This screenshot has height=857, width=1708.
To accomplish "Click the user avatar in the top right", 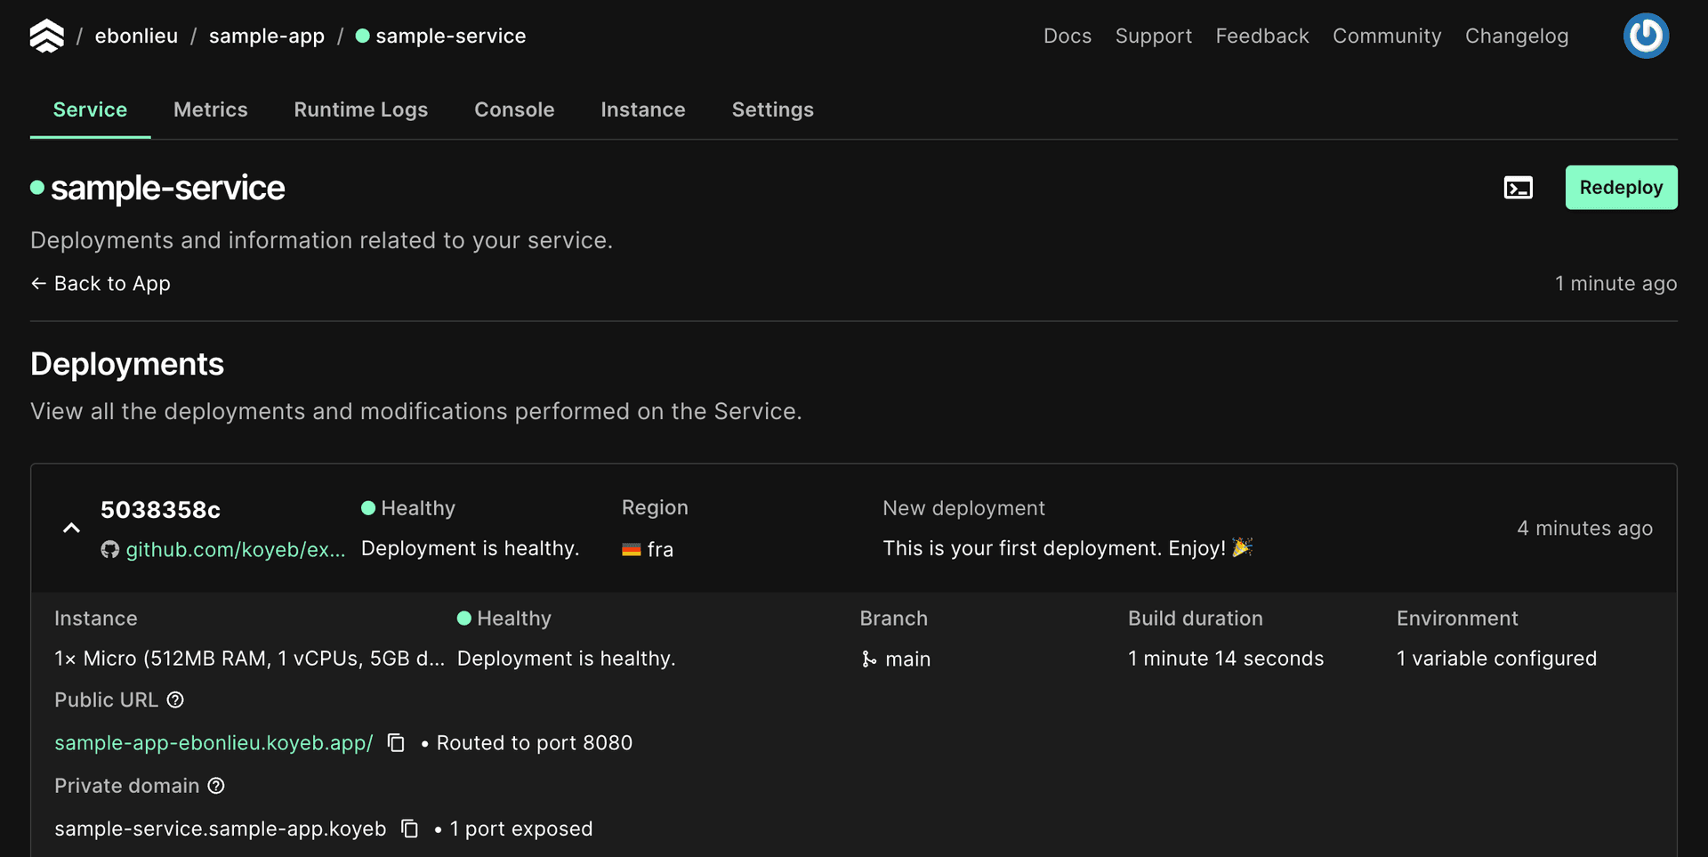I will point(1646,36).
